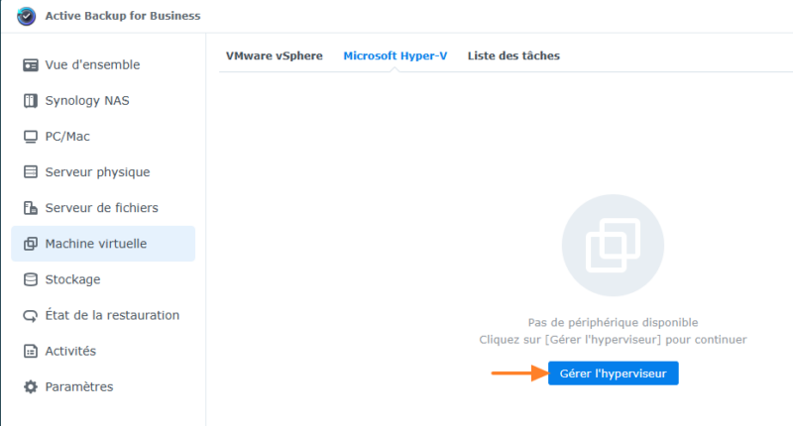Open the Vue d'ensemble section
The image size is (793, 426).
coord(92,65)
